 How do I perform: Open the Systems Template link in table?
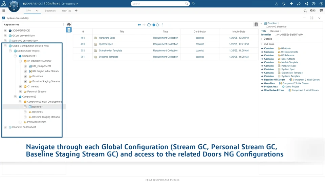click(x=108, y=57)
